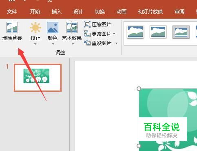197x151 pixels.
Task: Click the 删除背景 (Remove Background) icon
Action: click(12, 28)
